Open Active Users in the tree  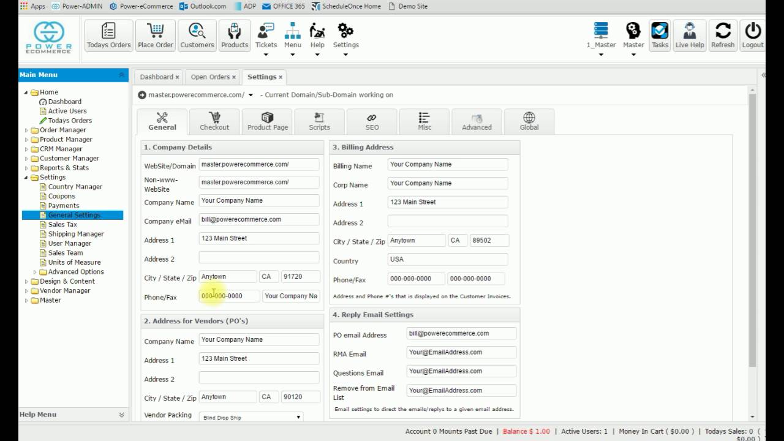67,111
